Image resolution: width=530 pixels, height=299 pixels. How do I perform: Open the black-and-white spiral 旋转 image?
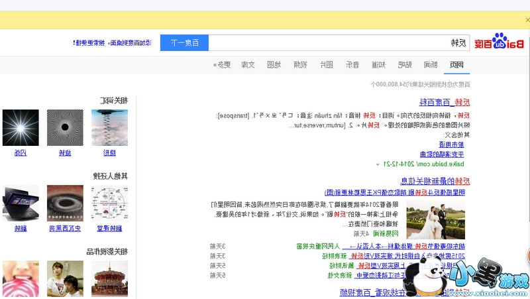point(65,127)
